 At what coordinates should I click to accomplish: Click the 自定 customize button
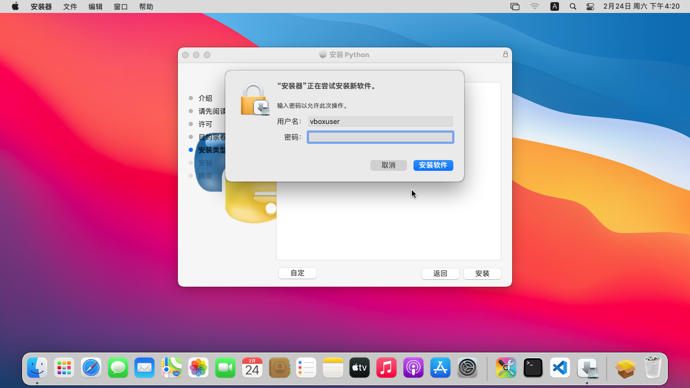click(x=298, y=273)
